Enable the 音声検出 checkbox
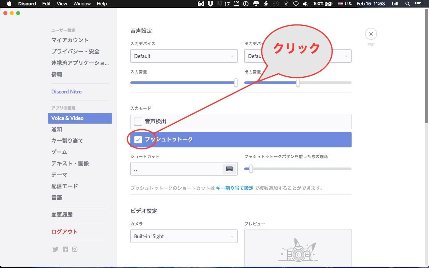This screenshot has width=429, height=268. 138,121
